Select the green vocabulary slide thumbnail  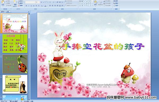(x=15, y=44)
